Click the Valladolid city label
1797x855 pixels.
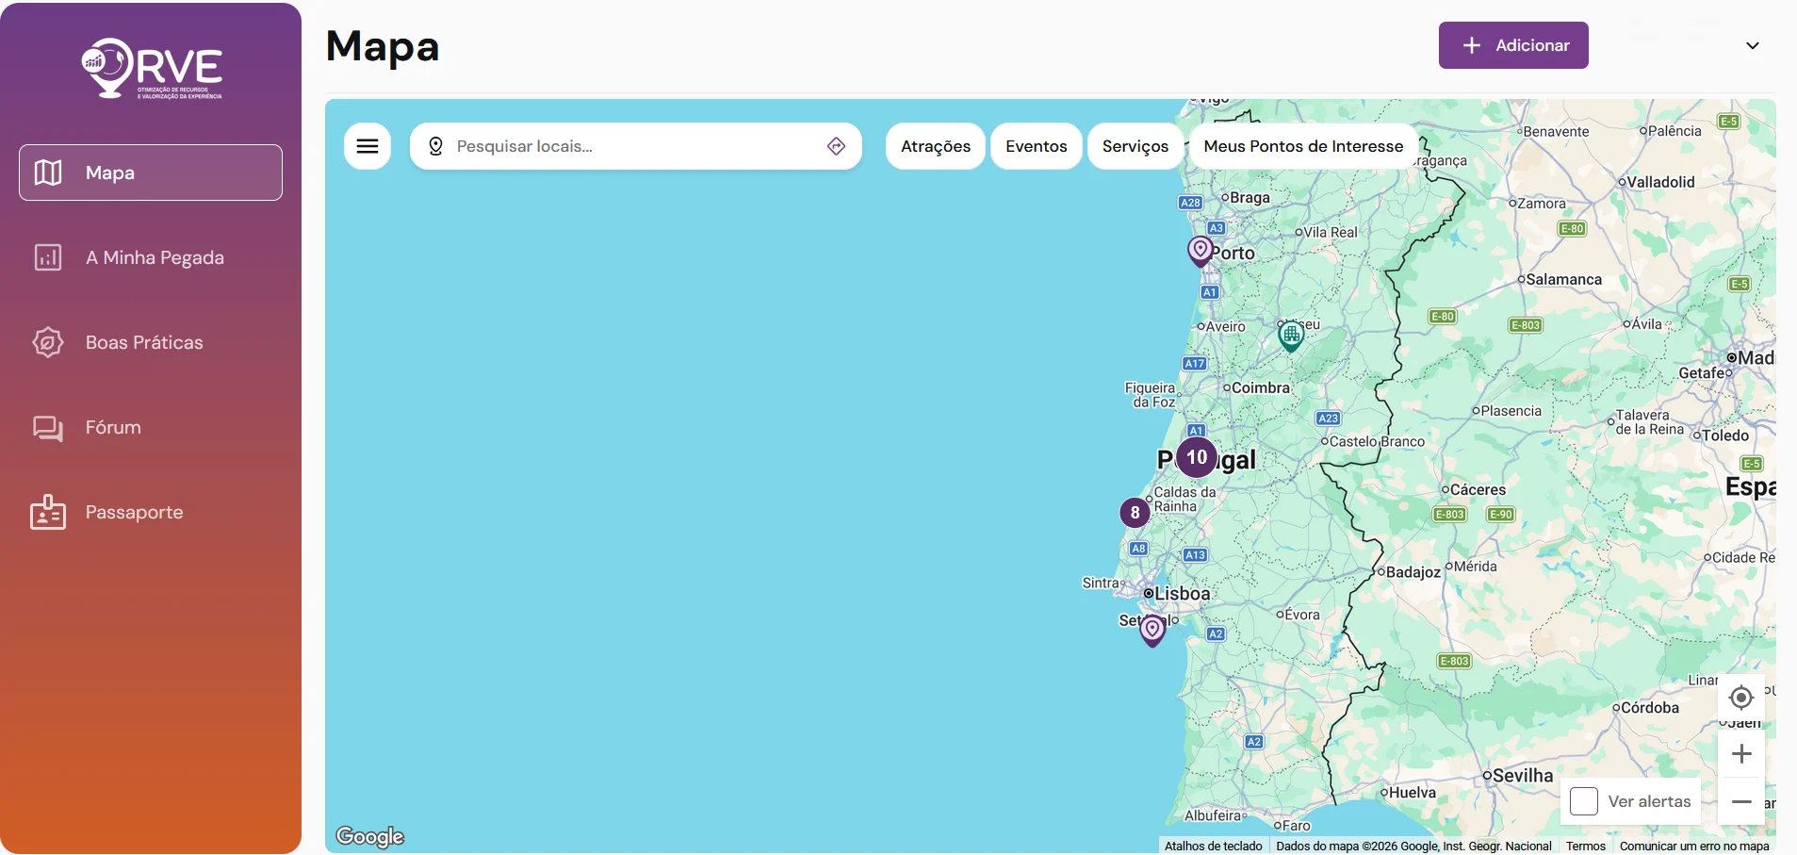pyautogui.click(x=1660, y=182)
